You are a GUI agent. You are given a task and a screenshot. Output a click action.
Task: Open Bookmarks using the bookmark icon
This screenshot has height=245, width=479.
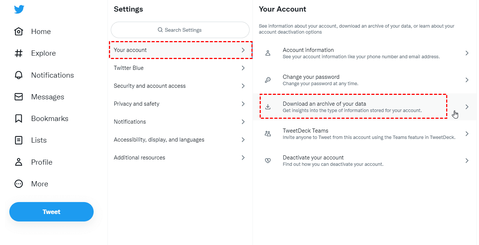[x=19, y=119]
